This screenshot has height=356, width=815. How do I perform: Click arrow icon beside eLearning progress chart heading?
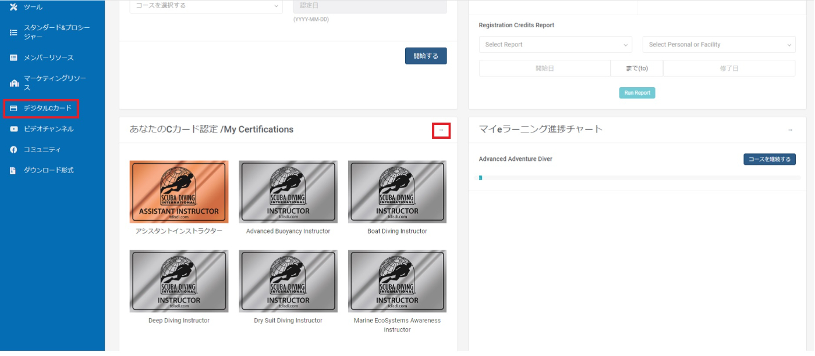(790, 130)
